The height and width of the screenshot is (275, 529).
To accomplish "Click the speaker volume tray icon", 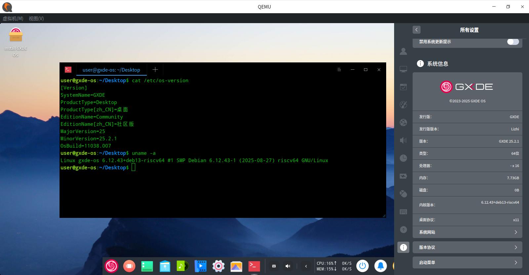I will tap(288, 266).
